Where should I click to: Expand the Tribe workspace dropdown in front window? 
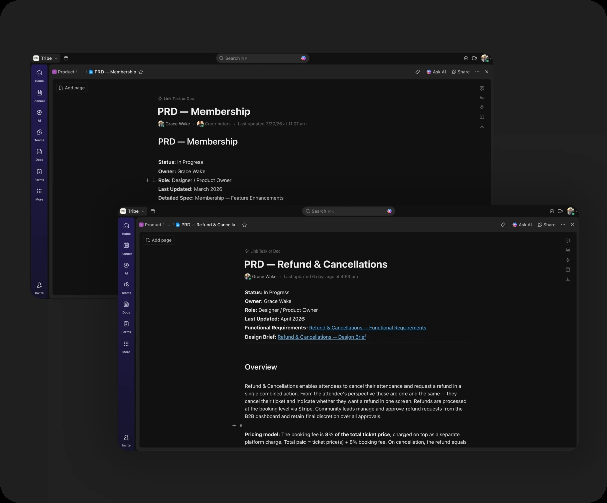(133, 211)
